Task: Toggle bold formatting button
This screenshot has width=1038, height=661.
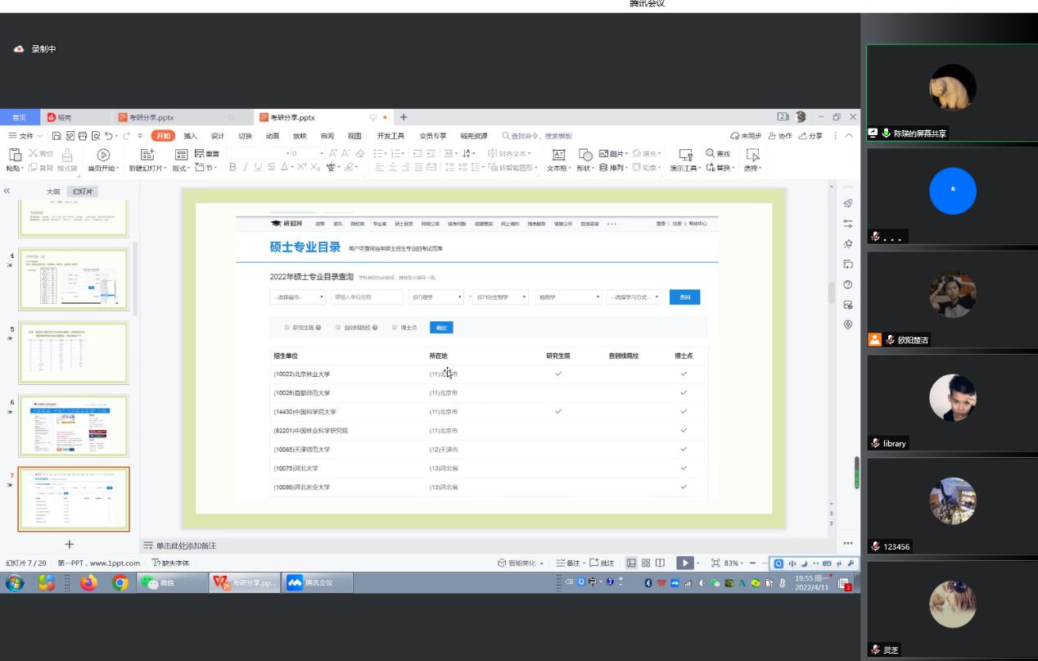Action: point(232,167)
